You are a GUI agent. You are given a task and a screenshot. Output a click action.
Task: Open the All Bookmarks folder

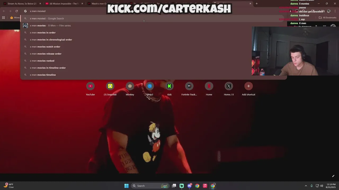328,18
